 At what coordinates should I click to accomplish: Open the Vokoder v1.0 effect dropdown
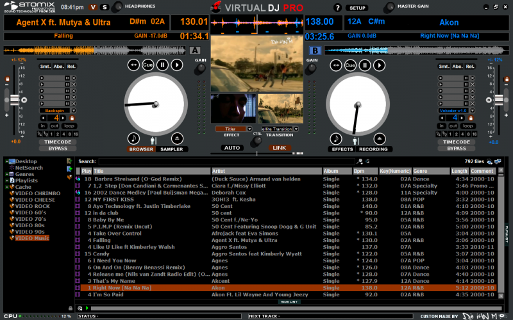point(473,110)
